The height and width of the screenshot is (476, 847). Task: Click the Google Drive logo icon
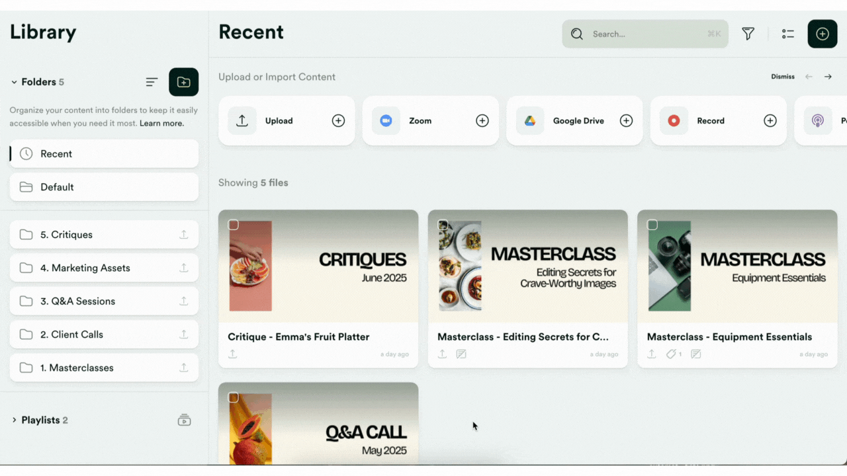[x=530, y=121]
